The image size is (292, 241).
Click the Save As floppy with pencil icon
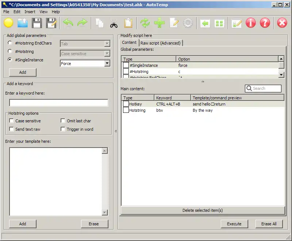point(51,23)
